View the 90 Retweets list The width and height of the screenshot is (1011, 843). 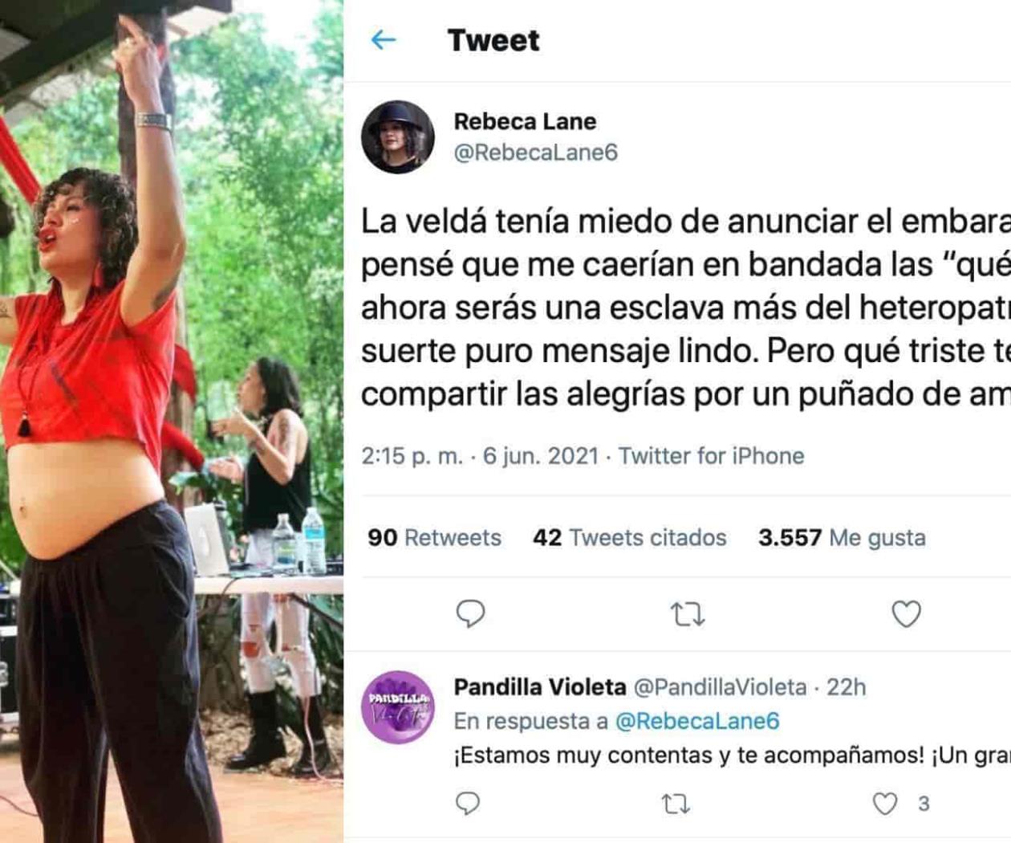(434, 537)
